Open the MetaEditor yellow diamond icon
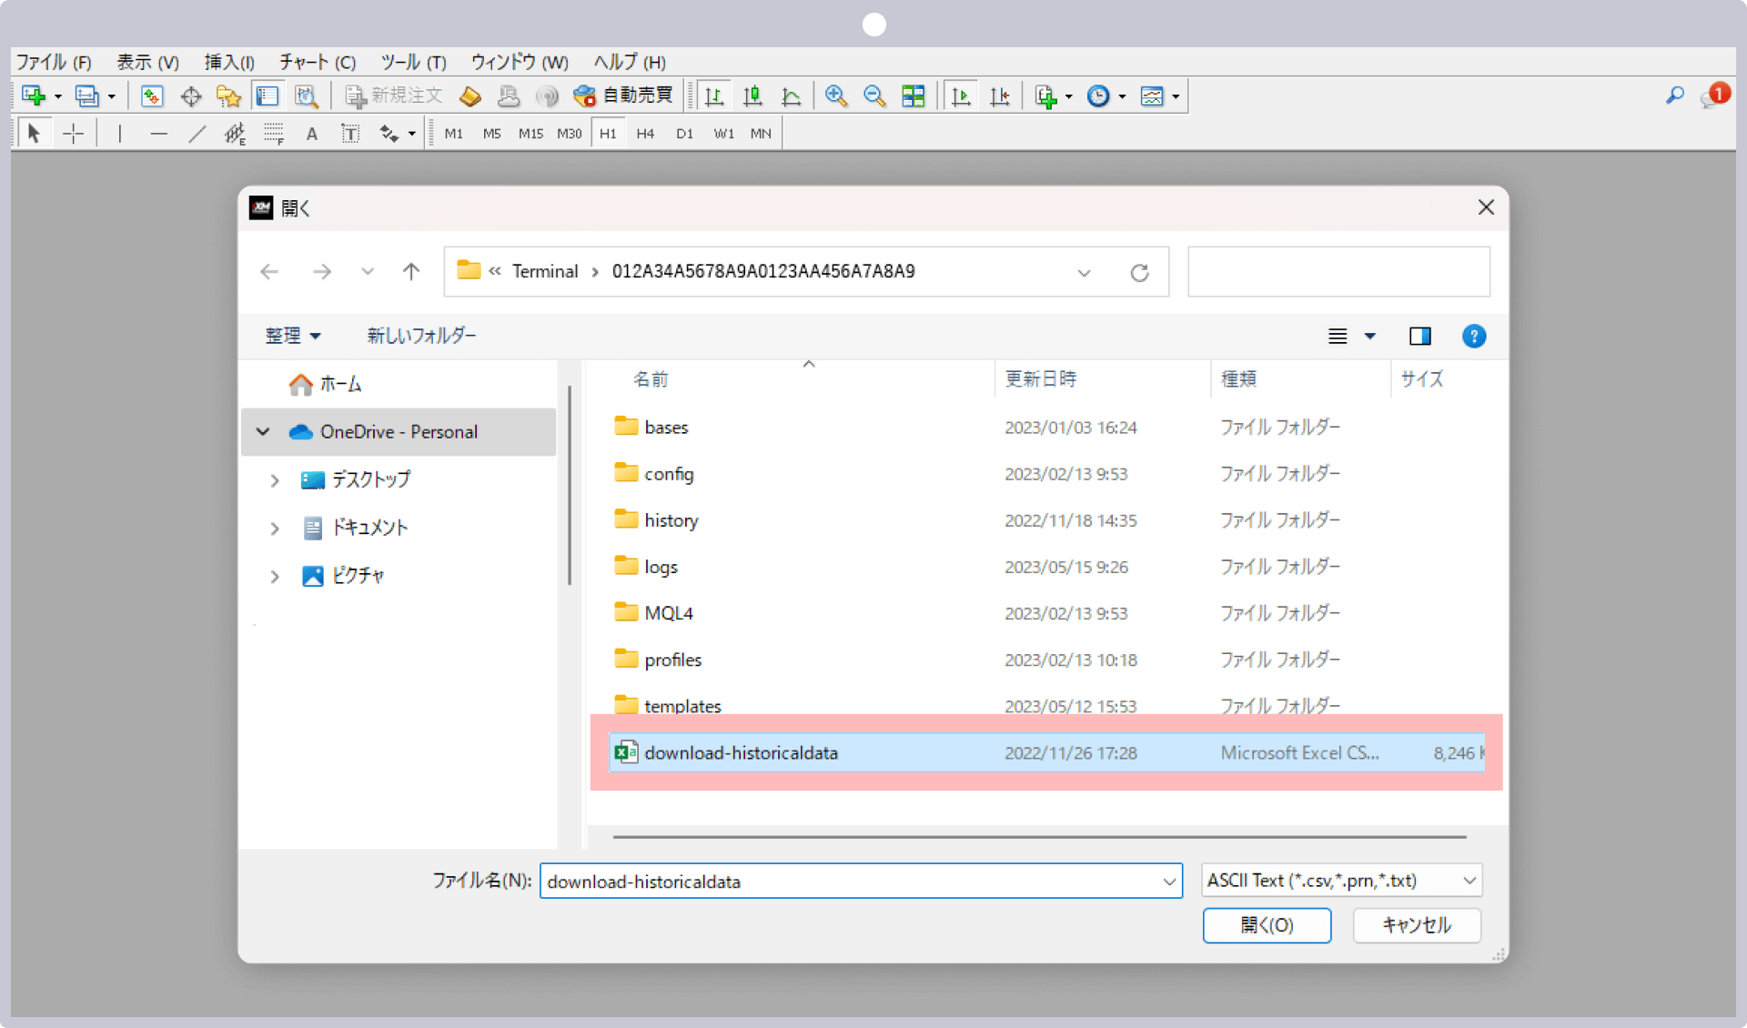The image size is (1747, 1028). [x=470, y=96]
